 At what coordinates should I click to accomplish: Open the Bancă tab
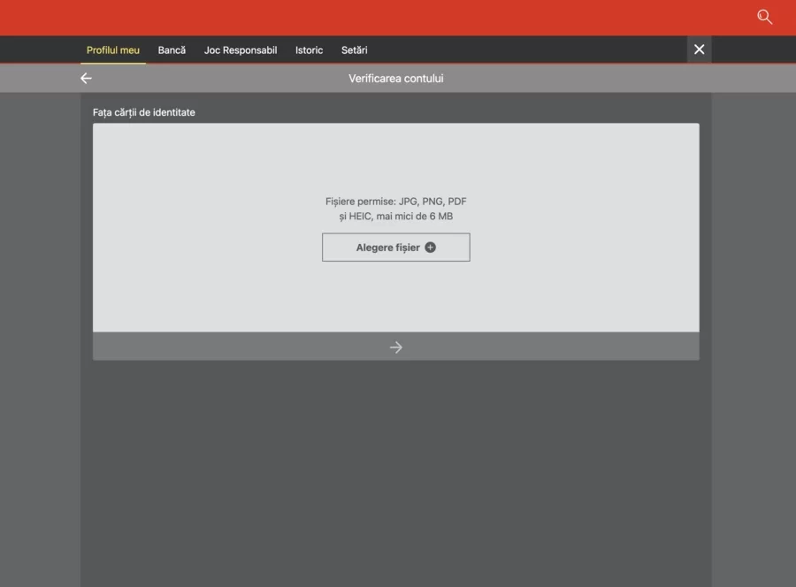172,50
